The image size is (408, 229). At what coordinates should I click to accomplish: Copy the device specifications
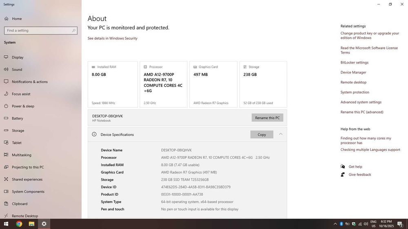[262, 135]
